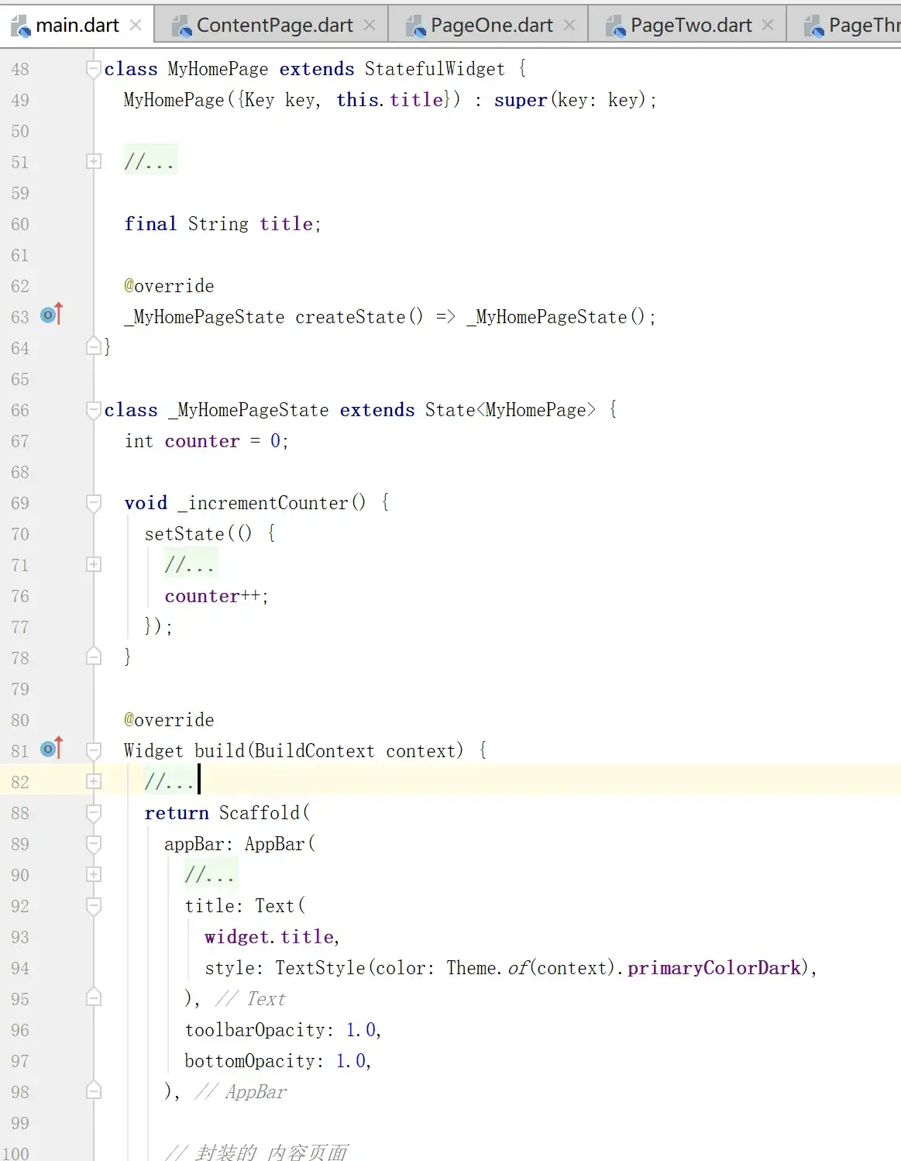This screenshot has height=1161, width=901.
Task: Collapse the _incrementCounter method at line 69
Action: pos(94,503)
